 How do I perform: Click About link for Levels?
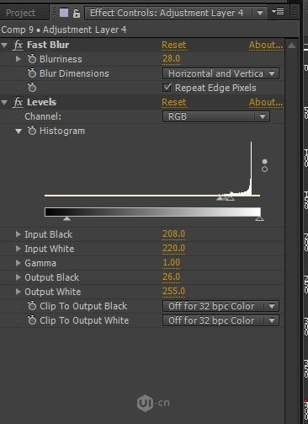[x=266, y=102]
